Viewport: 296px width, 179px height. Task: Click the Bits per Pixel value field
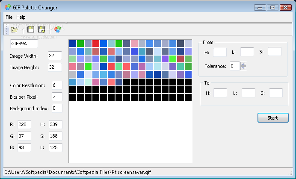[x=57, y=97]
